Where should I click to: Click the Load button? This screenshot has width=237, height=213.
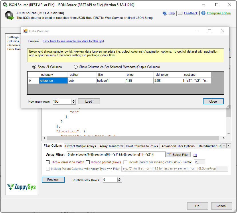pos(89,101)
